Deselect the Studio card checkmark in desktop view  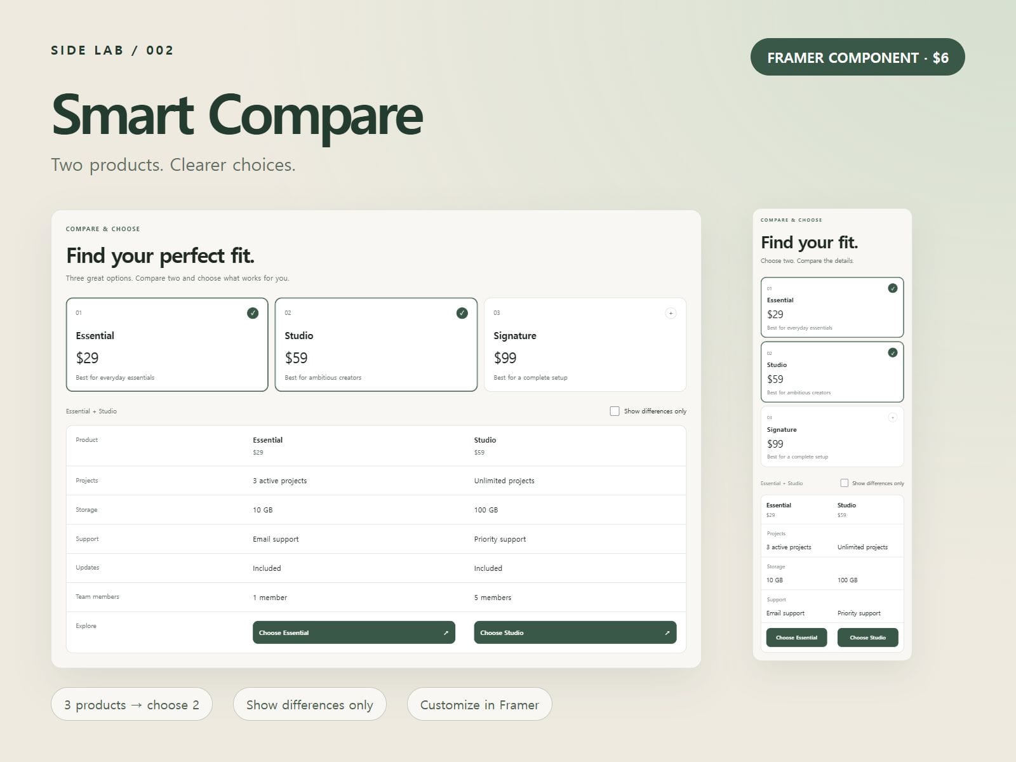(462, 313)
